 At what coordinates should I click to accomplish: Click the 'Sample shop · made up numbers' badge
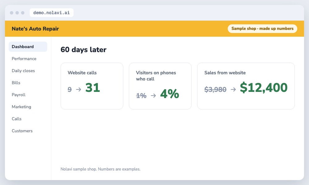point(262,28)
